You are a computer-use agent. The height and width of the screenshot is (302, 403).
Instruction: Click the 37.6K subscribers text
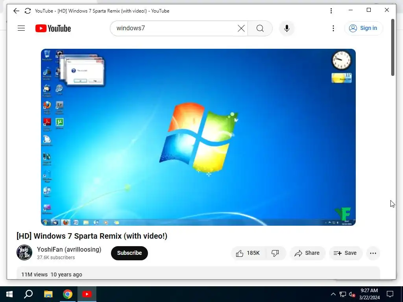point(56,257)
